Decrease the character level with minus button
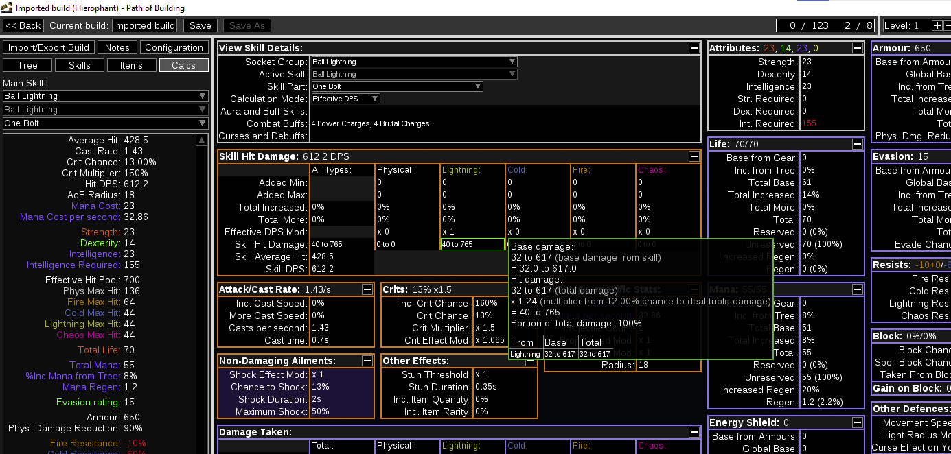Image resolution: width=951 pixels, height=454 pixels. 948,25
